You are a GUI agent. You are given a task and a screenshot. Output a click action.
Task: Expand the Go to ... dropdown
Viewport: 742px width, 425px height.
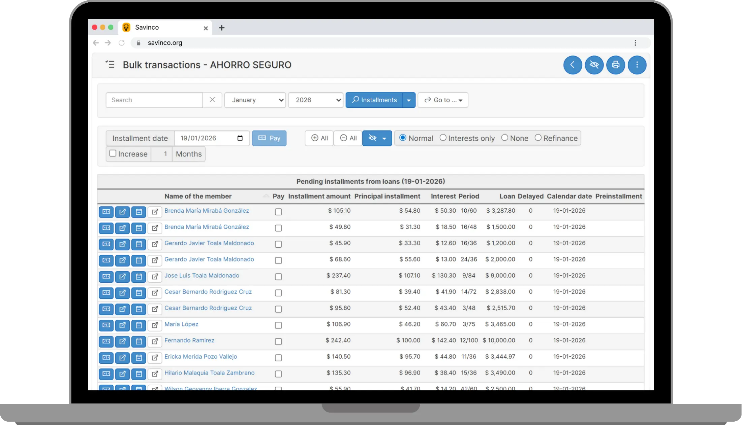(442, 100)
